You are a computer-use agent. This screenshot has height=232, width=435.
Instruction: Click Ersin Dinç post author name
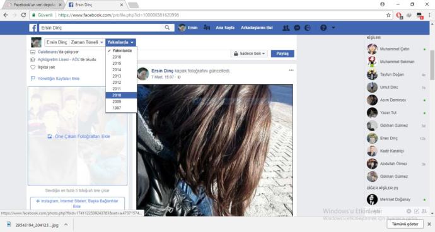pos(162,71)
